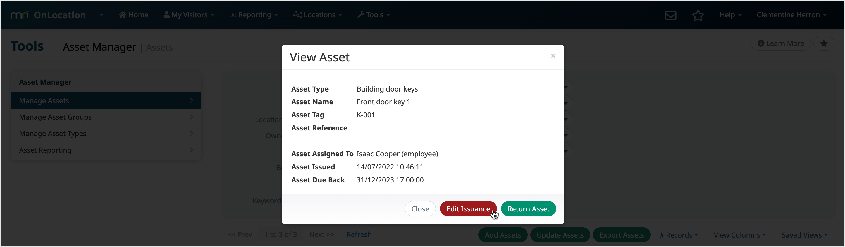
Task: Click the chevron on the Manage Asset Groups row
Action: tap(191, 117)
